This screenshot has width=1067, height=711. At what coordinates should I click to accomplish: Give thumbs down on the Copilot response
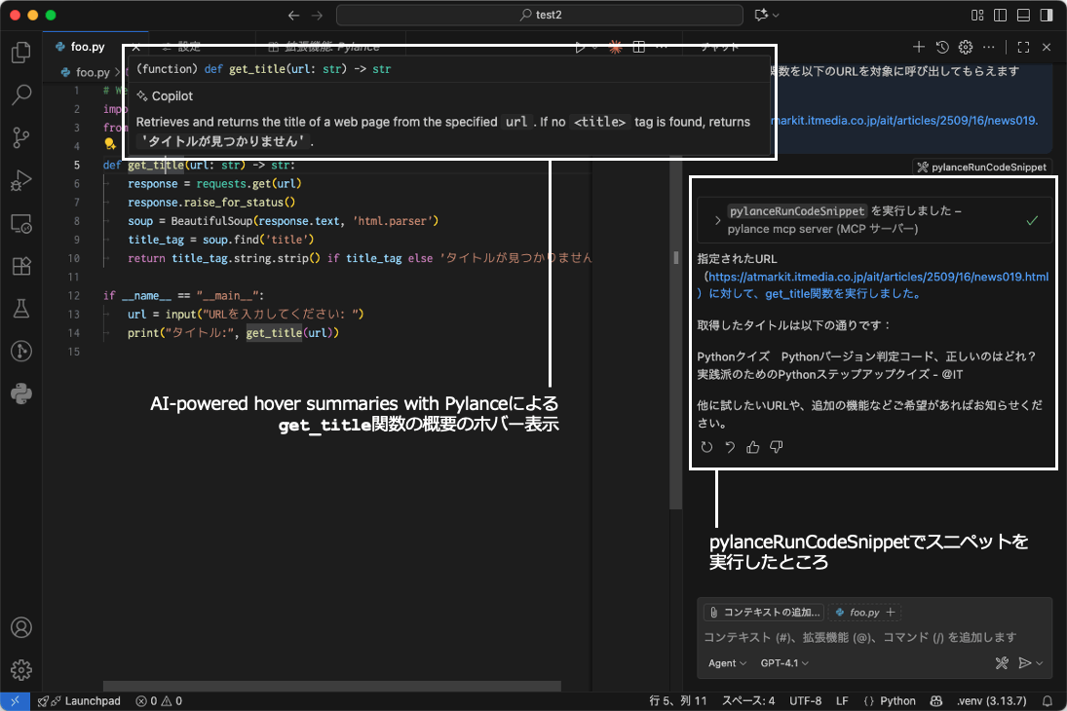pos(776,446)
